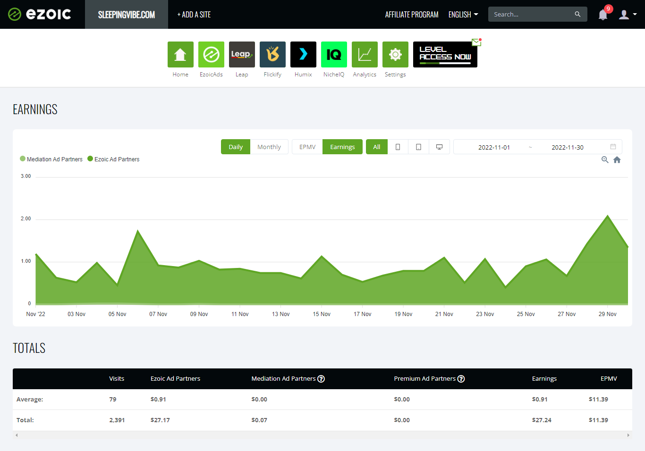
Task: Open the user account menu
Action: point(628,15)
